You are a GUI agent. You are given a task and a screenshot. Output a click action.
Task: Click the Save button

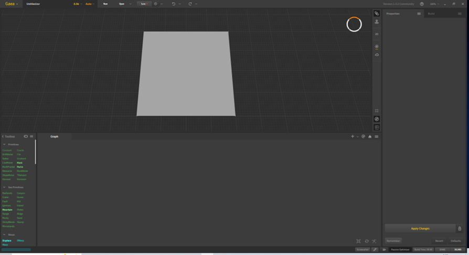144,4
